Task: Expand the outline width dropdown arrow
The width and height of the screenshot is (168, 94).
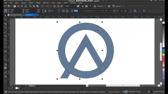Action: [82, 11]
